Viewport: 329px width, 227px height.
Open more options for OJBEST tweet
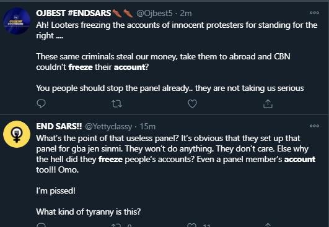tap(314, 13)
